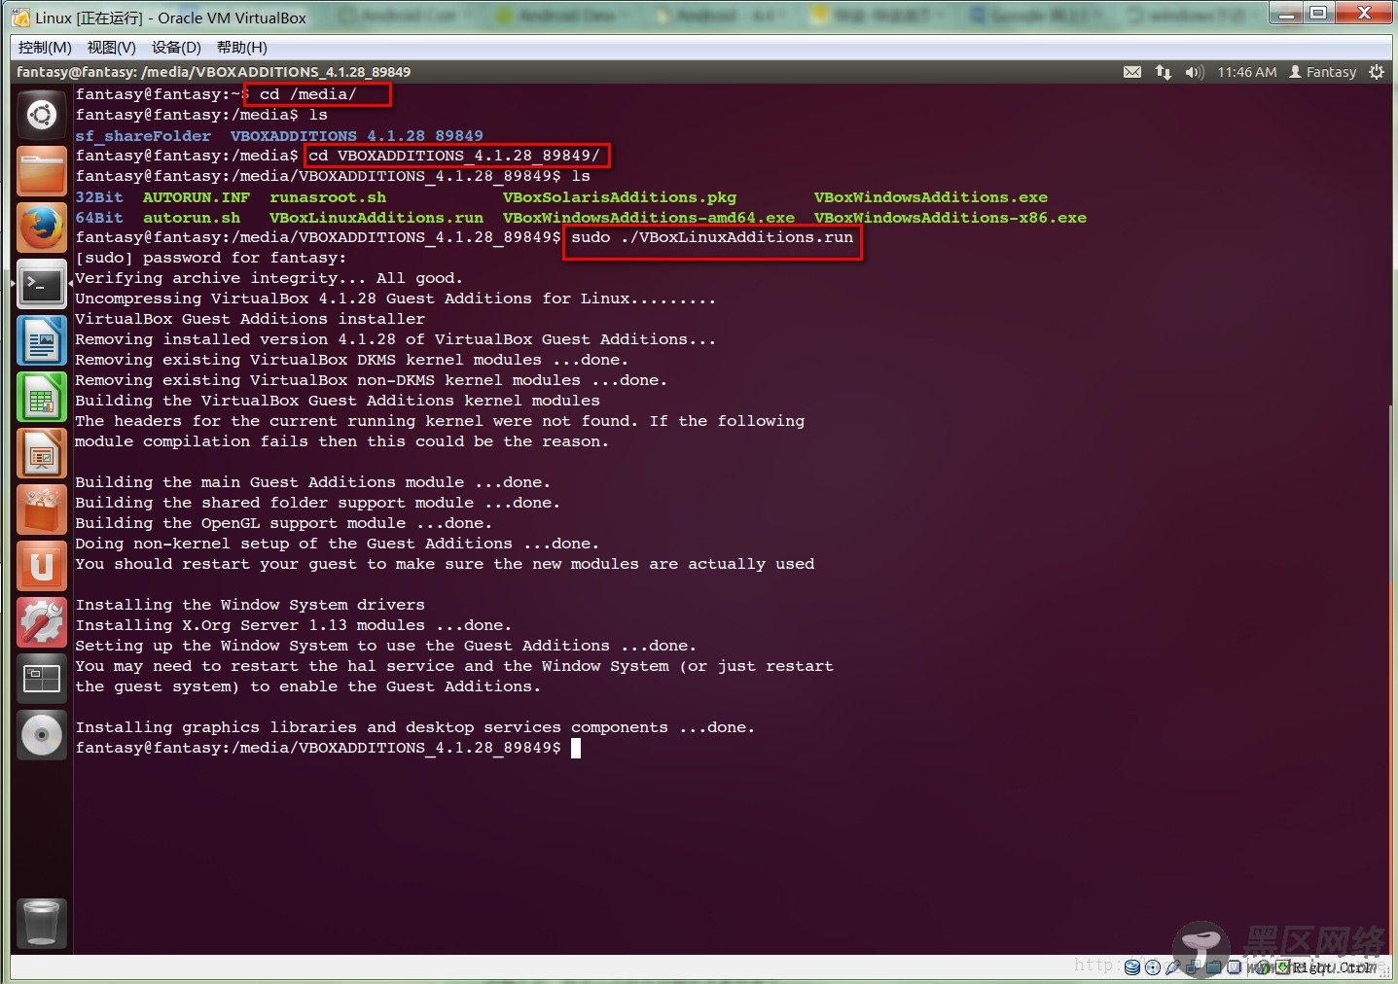
Task: Click the "Verifying archive integrity" line
Action: [269, 278]
